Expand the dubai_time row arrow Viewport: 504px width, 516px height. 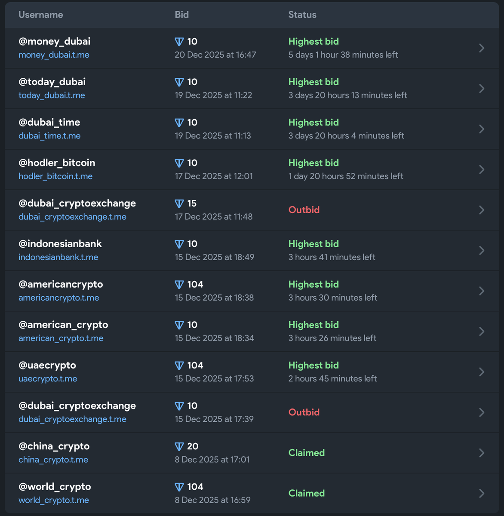482,129
